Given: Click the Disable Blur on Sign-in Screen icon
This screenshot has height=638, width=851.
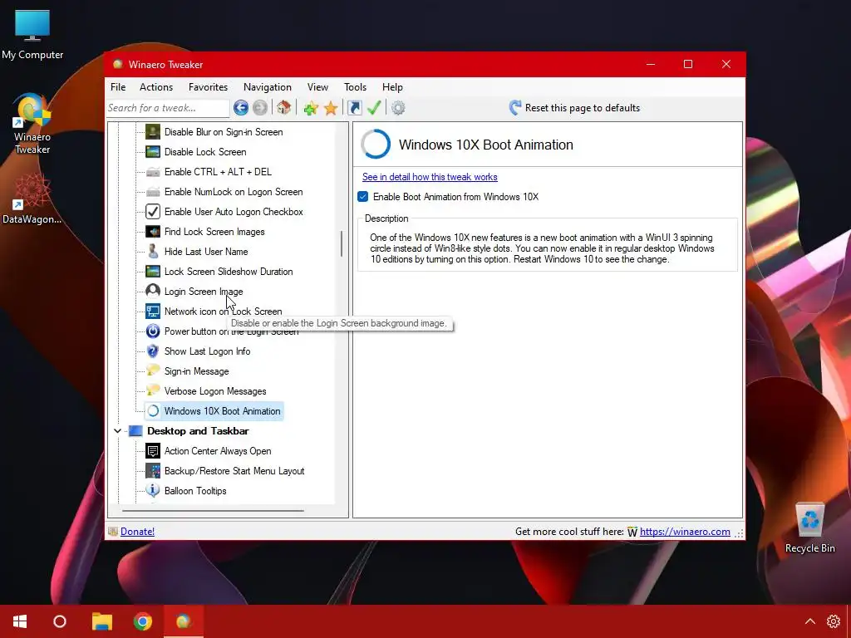Looking at the screenshot, I should [153, 132].
